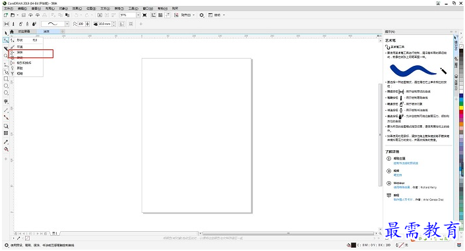Select the Artistic Media tool in toolbox
The height and width of the screenshot is (251, 465).
(x=6, y=72)
